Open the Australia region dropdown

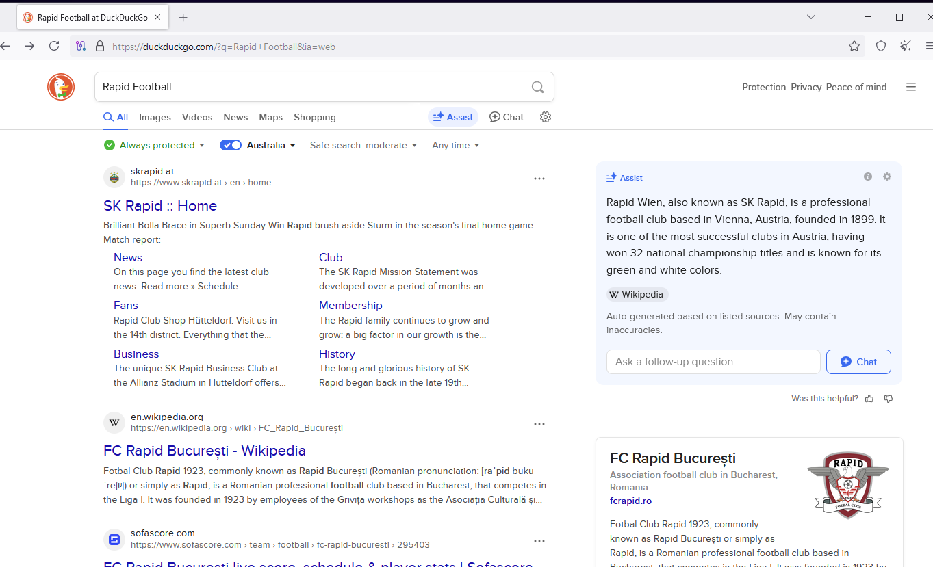pyautogui.click(x=272, y=145)
